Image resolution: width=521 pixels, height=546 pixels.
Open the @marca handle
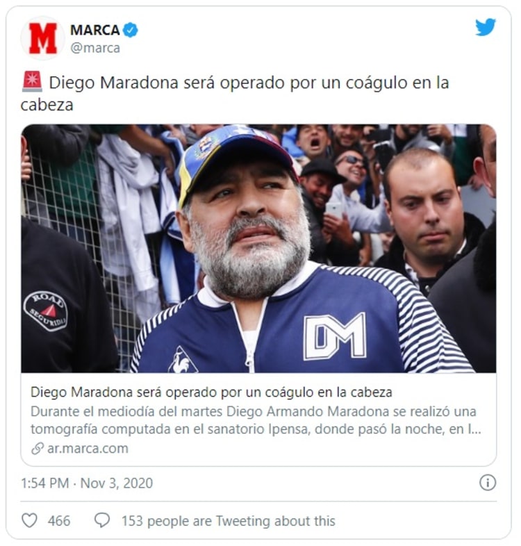pyautogui.click(x=95, y=48)
